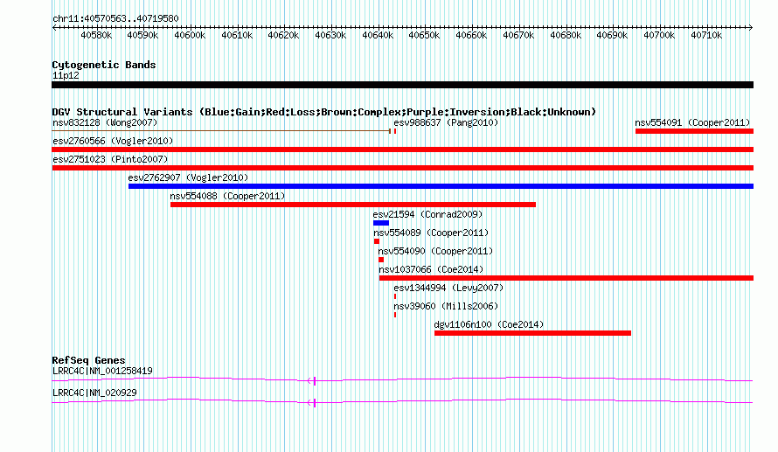The height and width of the screenshot is (452, 778).
Task: Click the DGV Structural Variants track title
Action: [x=324, y=112]
